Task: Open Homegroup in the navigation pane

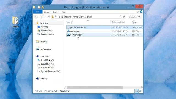Action: pyautogui.click(x=45, y=49)
